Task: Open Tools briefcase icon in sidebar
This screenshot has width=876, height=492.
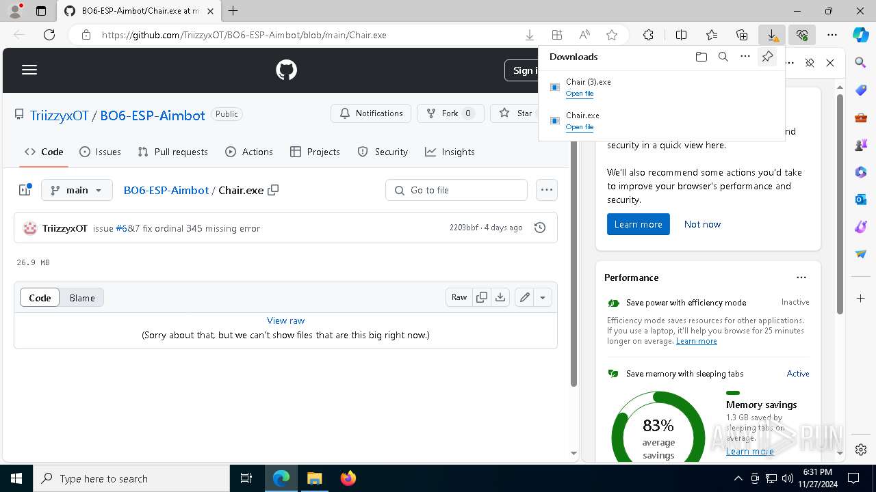Action: click(861, 118)
